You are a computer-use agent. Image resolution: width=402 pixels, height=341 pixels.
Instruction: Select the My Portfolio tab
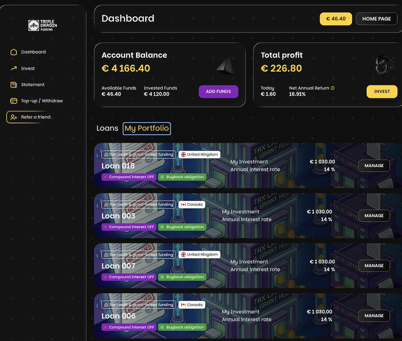147,128
